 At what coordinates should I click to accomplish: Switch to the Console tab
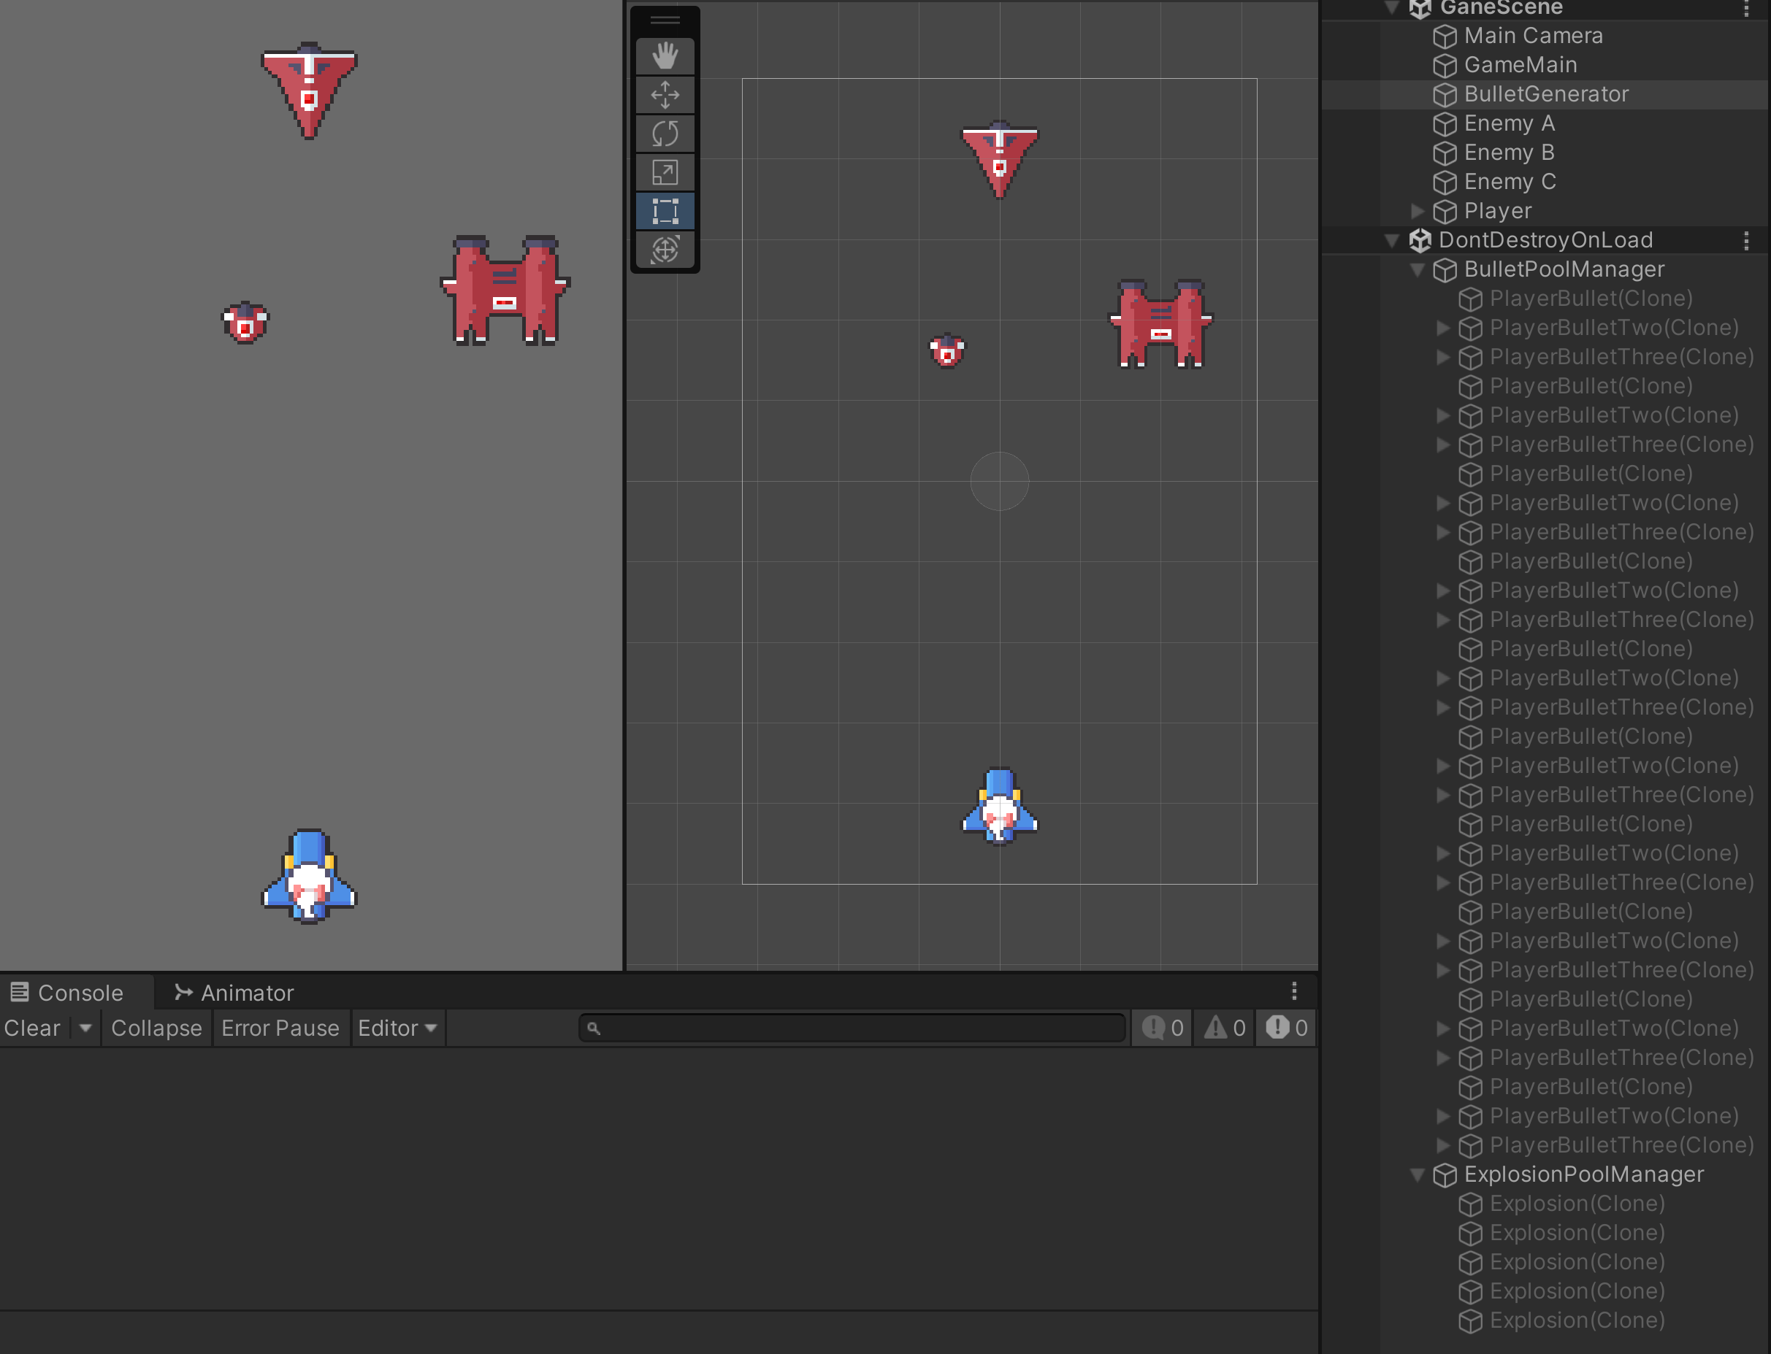point(68,993)
